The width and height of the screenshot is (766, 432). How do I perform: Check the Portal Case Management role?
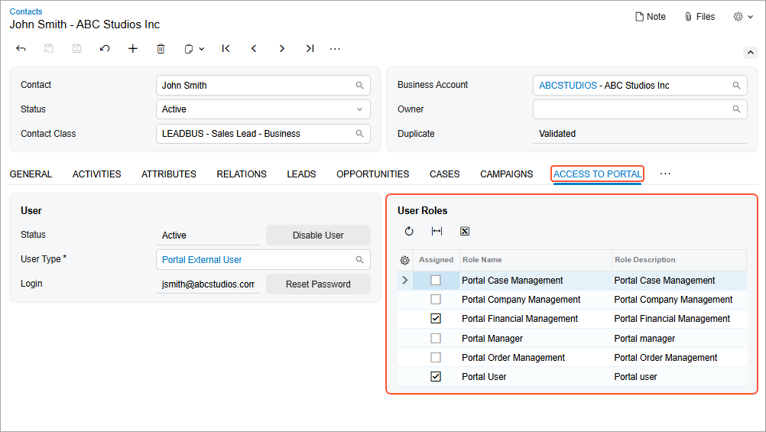pyautogui.click(x=436, y=281)
